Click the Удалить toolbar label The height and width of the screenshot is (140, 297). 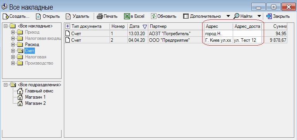[x=81, y=16]
